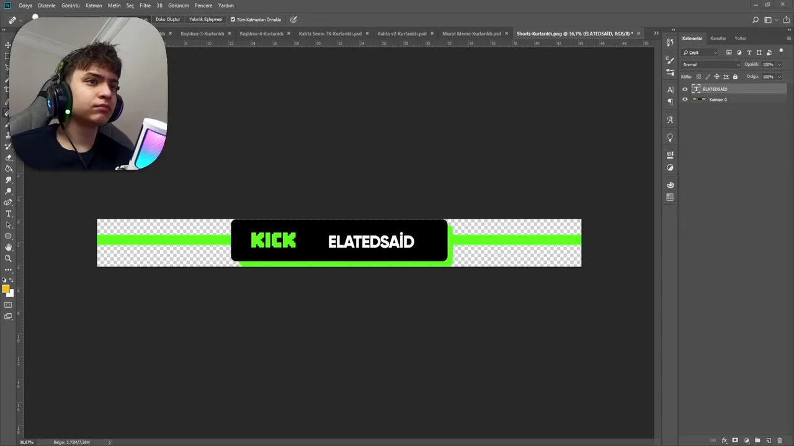Open the Character panel icon
This screenshot has height=446, width=794.
click(670, 90)
